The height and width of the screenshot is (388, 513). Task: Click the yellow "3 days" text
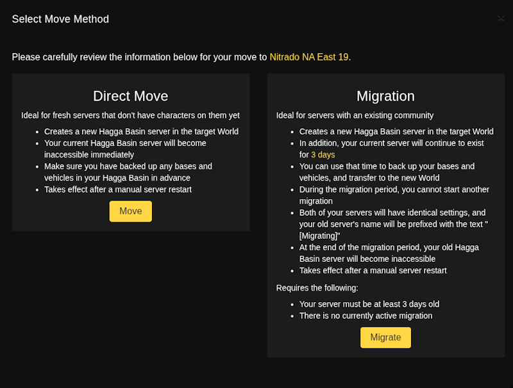pyautogui.click(x=323, y=154)
